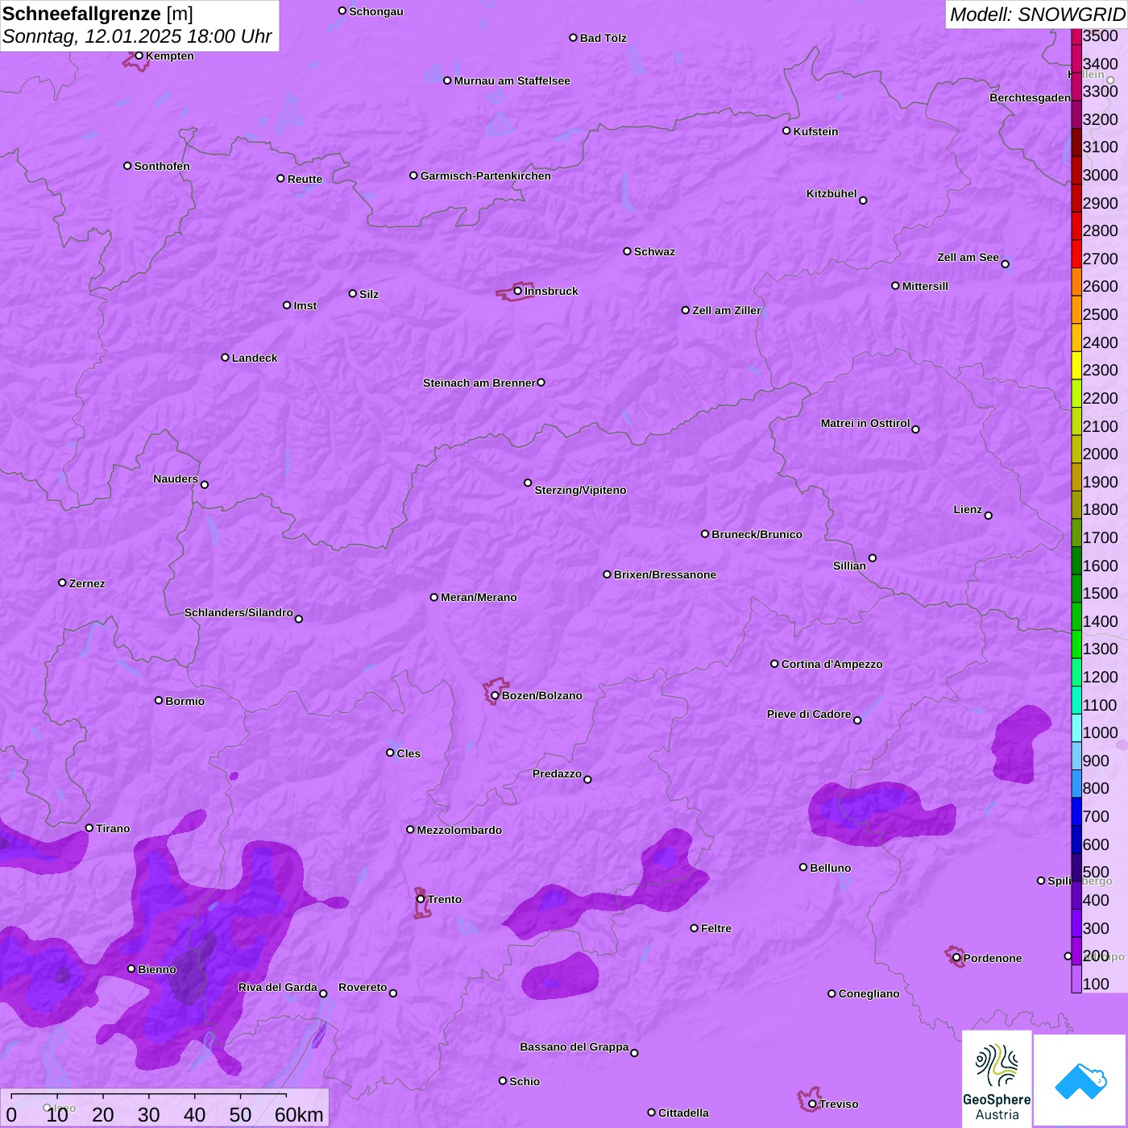Viewport: 1128px width, 1128px height.
Task: Click the 3500 color swatch in legend
Action: click(x=1076, y=36)
